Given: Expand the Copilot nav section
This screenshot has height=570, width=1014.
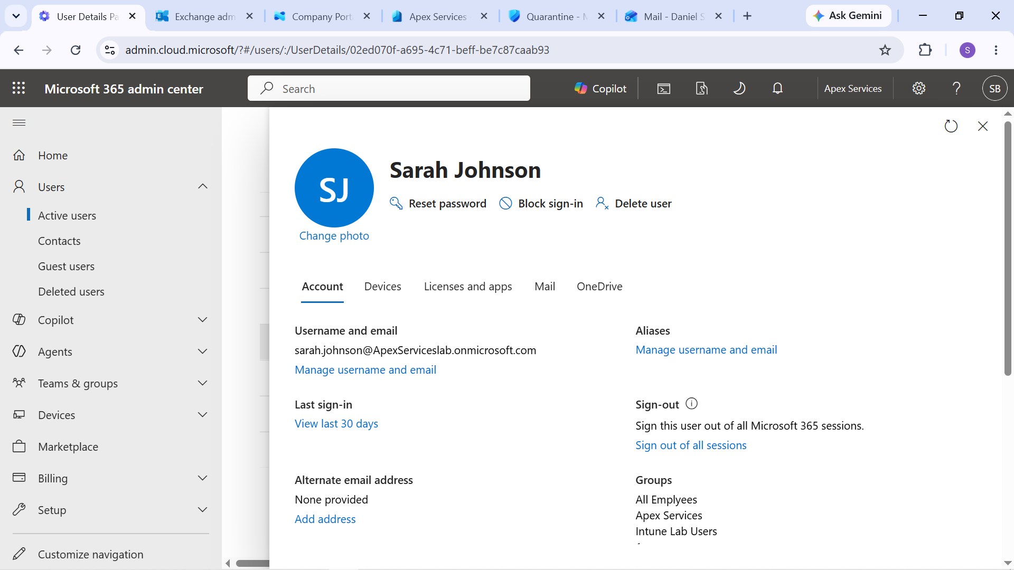Looking at the screenshot, I should (203, 320).
